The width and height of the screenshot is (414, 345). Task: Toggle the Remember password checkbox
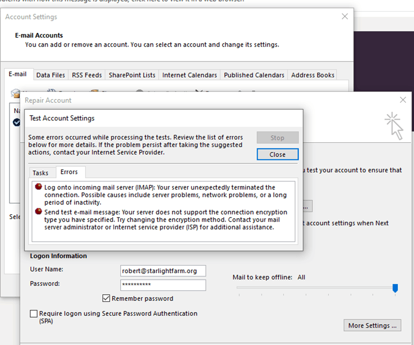(106, 298)
